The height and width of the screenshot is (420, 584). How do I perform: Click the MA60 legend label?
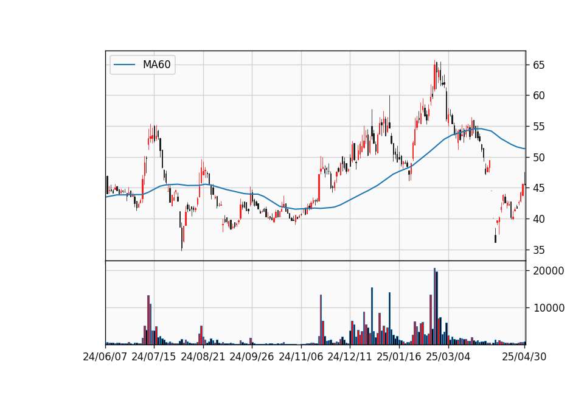pos(156,65)
